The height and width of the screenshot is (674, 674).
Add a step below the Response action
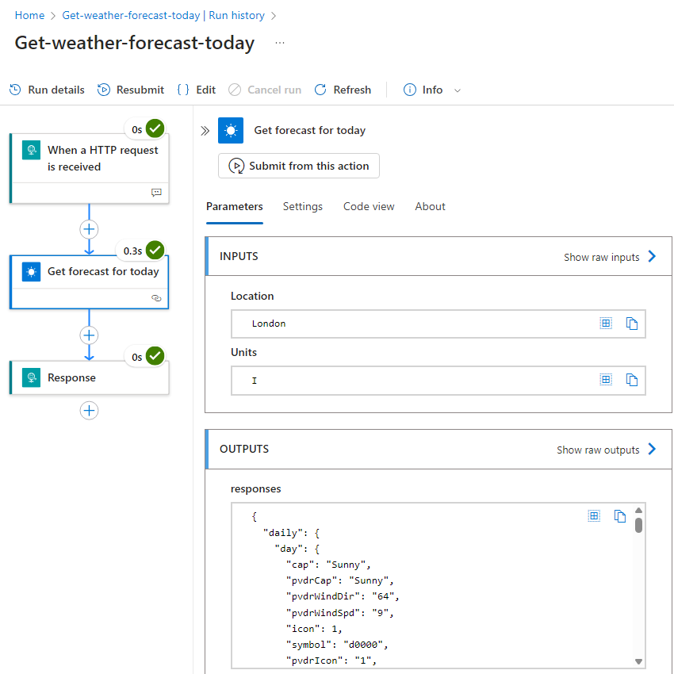tap(89, 411)
